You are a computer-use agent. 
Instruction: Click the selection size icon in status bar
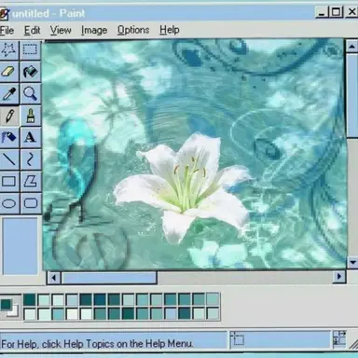[x=339, y=338]
